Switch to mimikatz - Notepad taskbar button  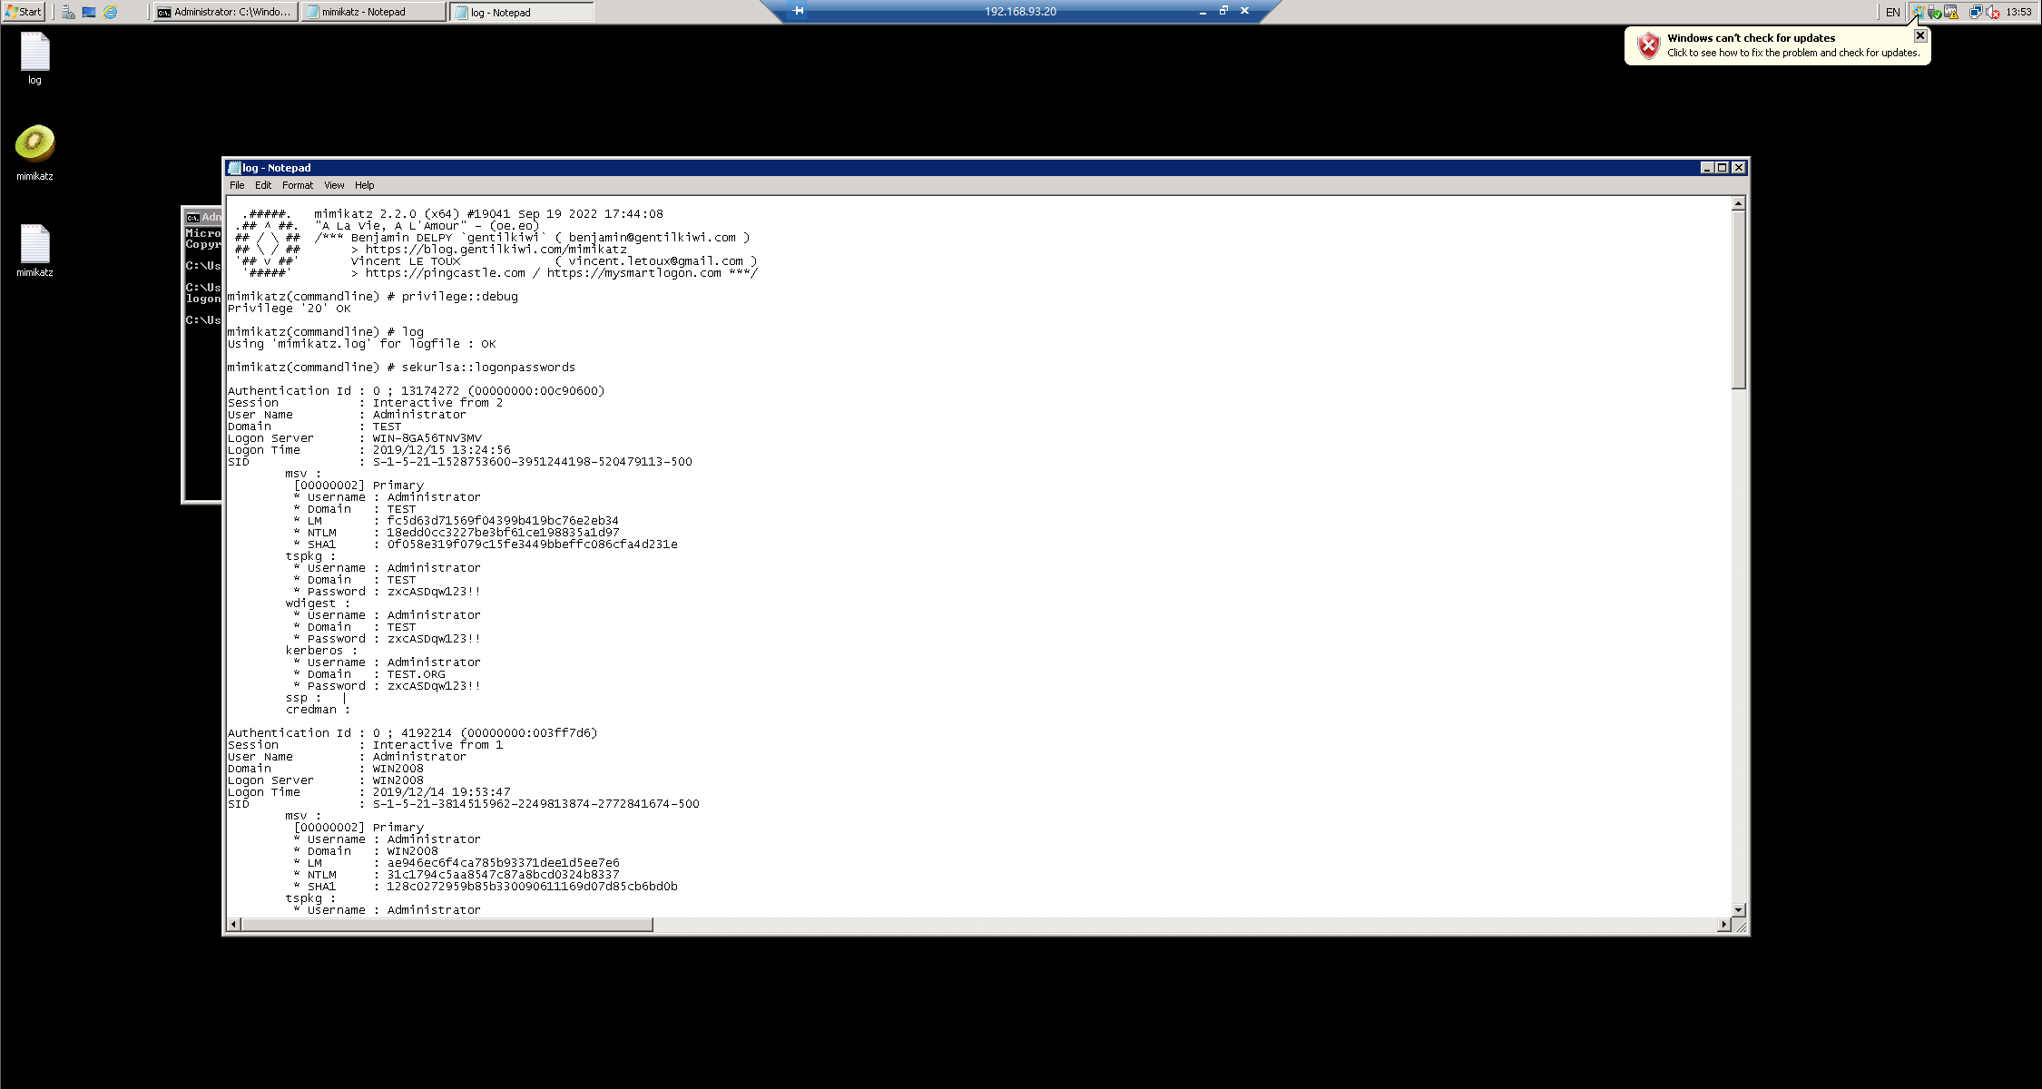coord(373,12)
